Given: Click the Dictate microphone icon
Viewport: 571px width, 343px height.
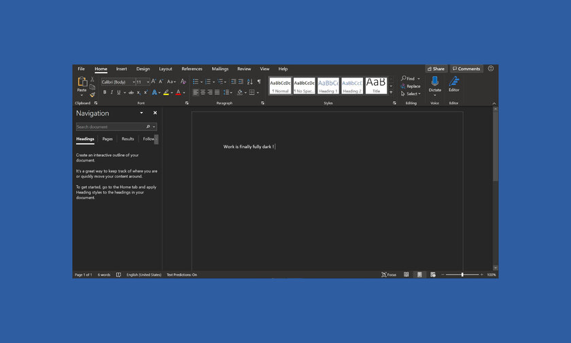Looking at the screenshot, I should pyautogui.click(x=435, y=81).
